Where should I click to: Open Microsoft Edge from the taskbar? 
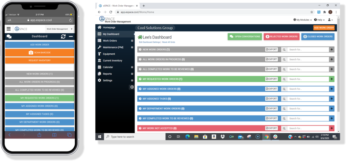click(188, 137)
